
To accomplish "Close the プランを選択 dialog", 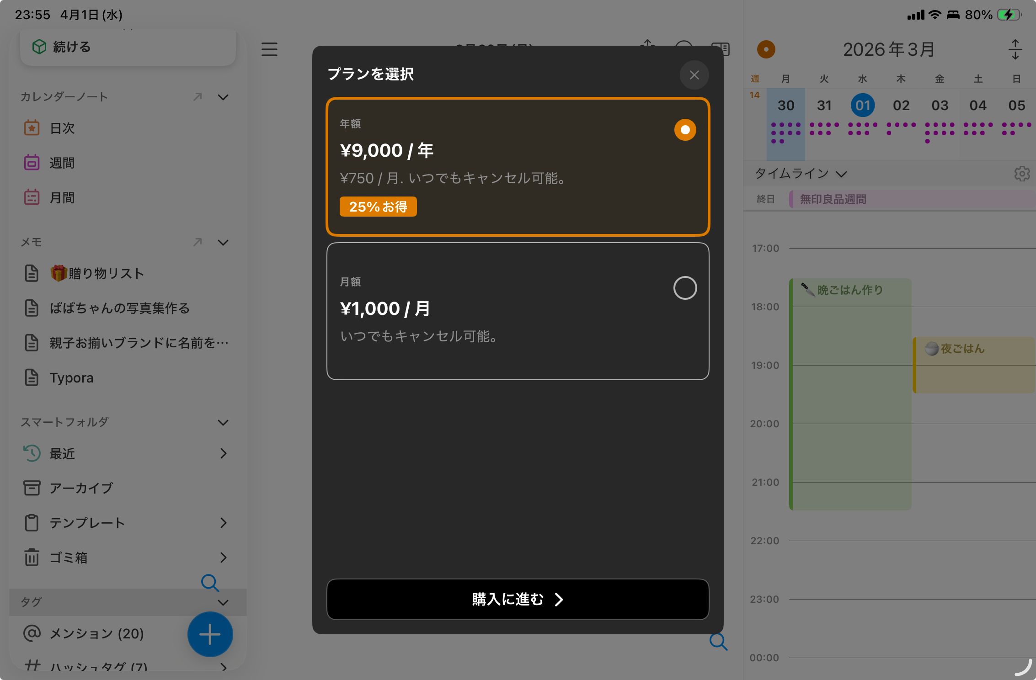I will pos(694,75).
